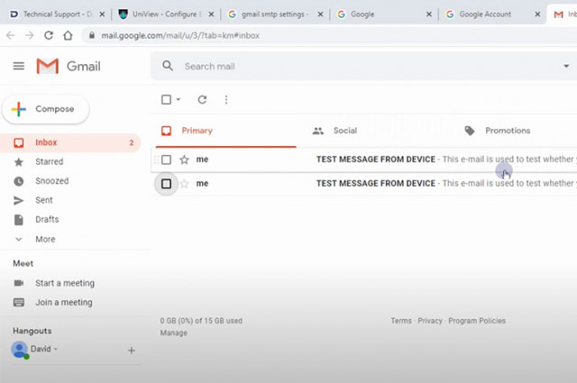Screen dimensions: 577x383
Task: Switch to the Primary tab
Action: (226, 131)
